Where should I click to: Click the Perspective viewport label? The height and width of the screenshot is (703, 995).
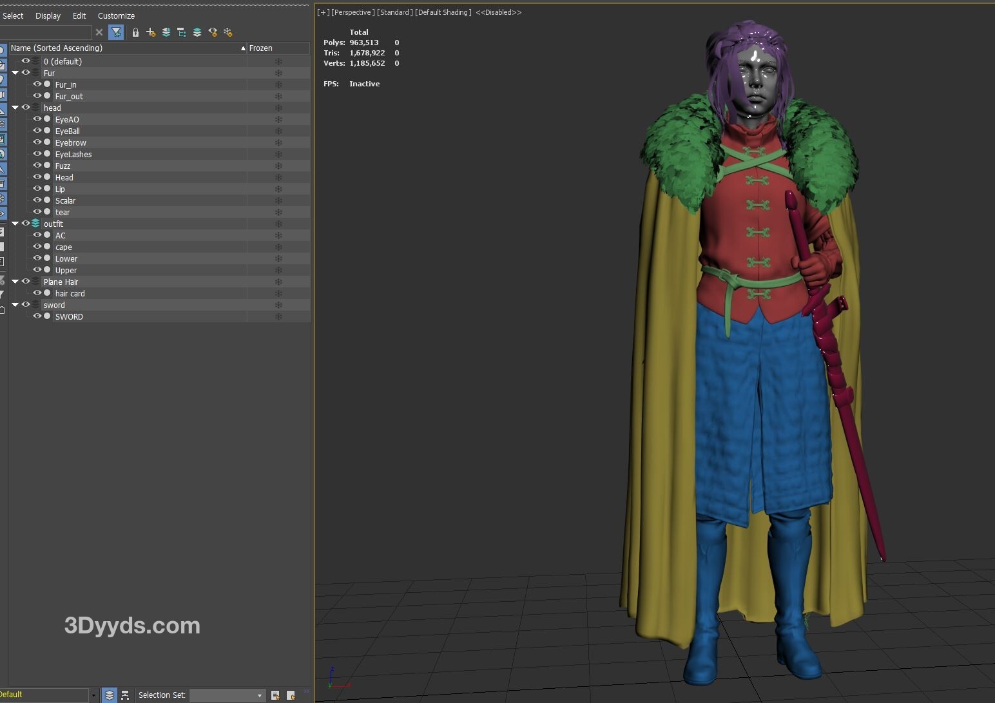[x=353, y=12]
